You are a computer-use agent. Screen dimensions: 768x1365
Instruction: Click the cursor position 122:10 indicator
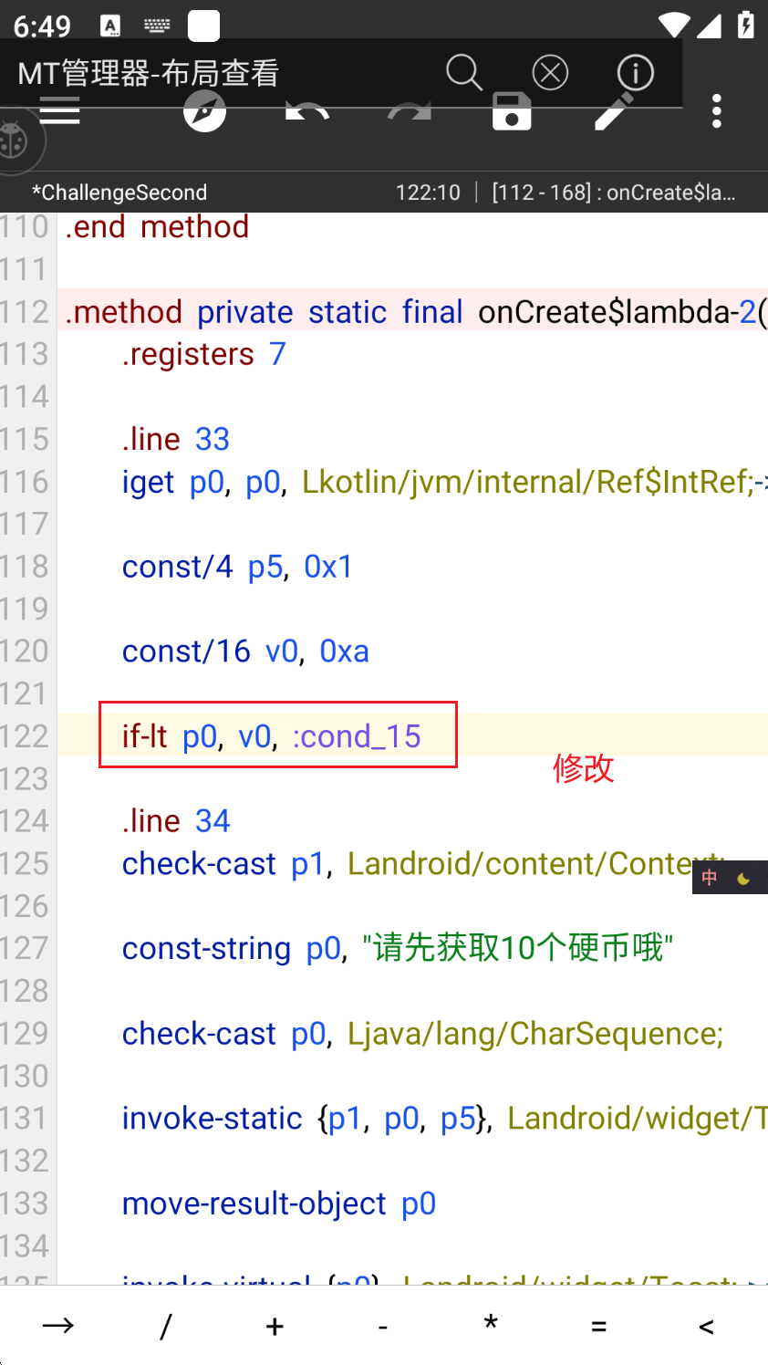click(428, 193)
